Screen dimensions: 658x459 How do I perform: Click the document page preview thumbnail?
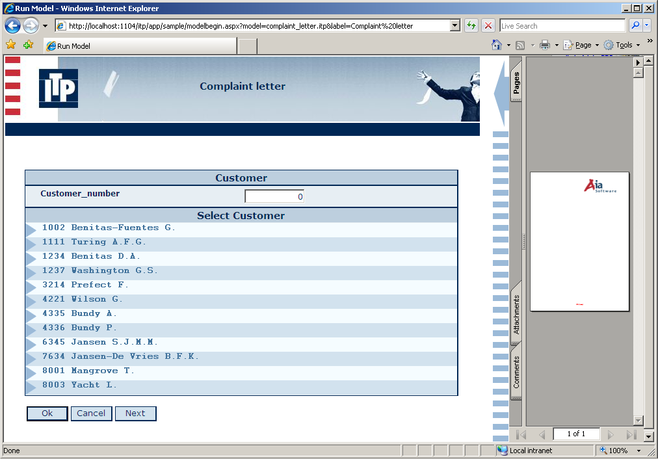[x=579, y=241]
